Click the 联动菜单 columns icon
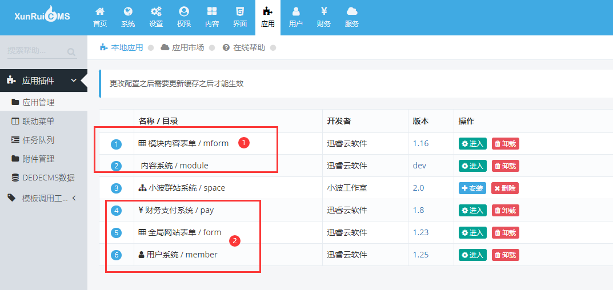This screenshot has width=613, height=290. (15, 121)
